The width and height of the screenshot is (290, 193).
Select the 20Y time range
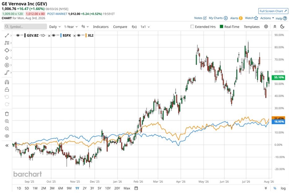click(x=117, y=188)
